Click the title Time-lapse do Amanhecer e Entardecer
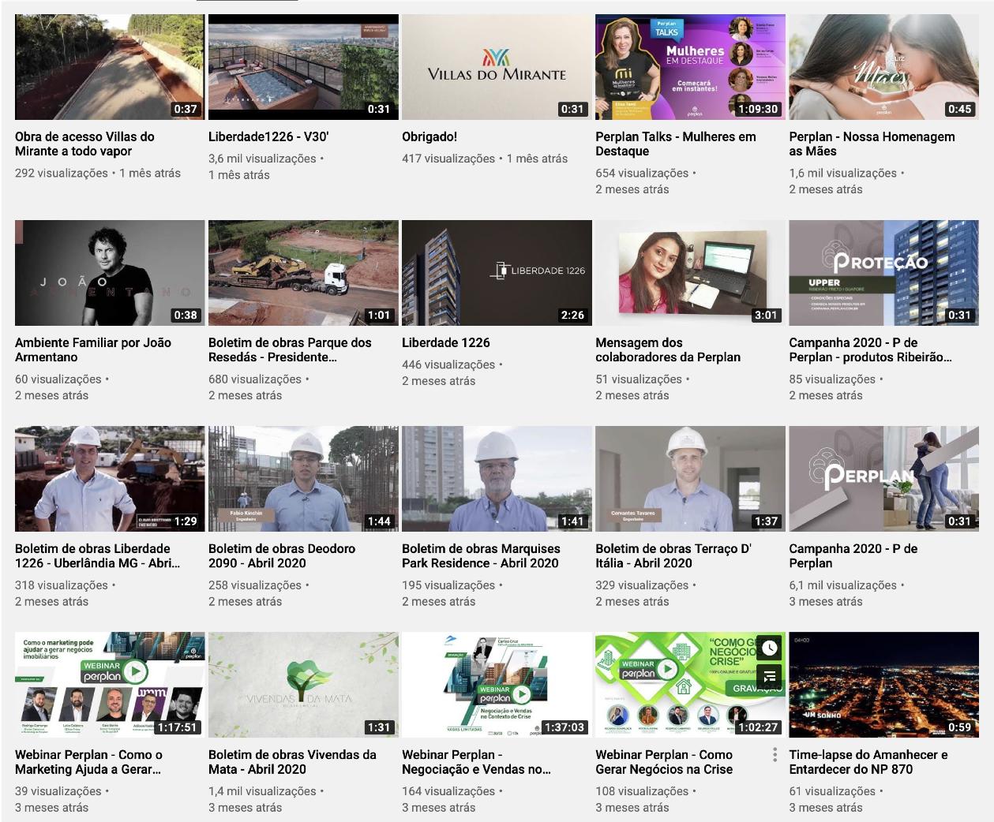 pyautogui.click(x=868, y=761)
